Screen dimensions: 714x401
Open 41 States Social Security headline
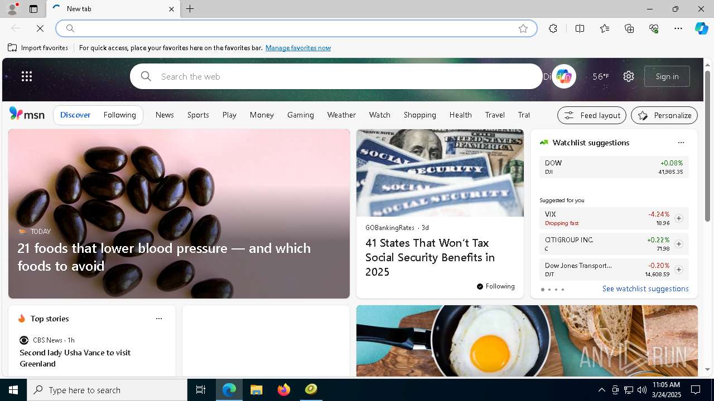[x=430, y=257]
